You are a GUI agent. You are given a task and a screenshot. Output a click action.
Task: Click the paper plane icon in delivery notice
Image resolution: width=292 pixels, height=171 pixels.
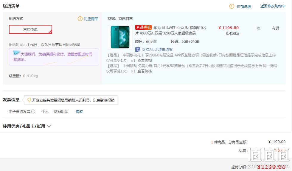pyautogui.click(x=16, y=53)
